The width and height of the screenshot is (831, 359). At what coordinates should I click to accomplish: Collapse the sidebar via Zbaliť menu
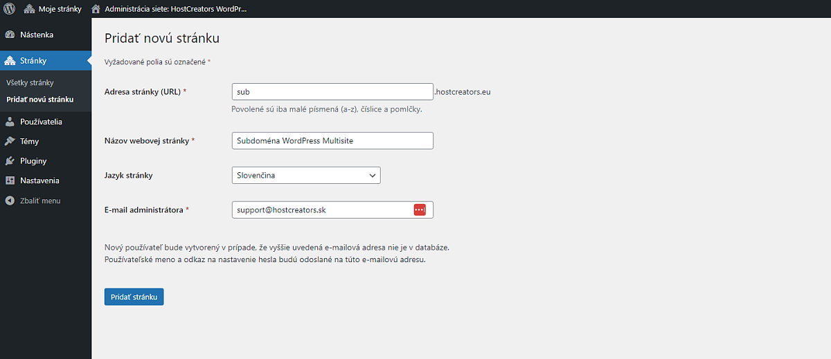pyautogui.click(x=46, y=201)
